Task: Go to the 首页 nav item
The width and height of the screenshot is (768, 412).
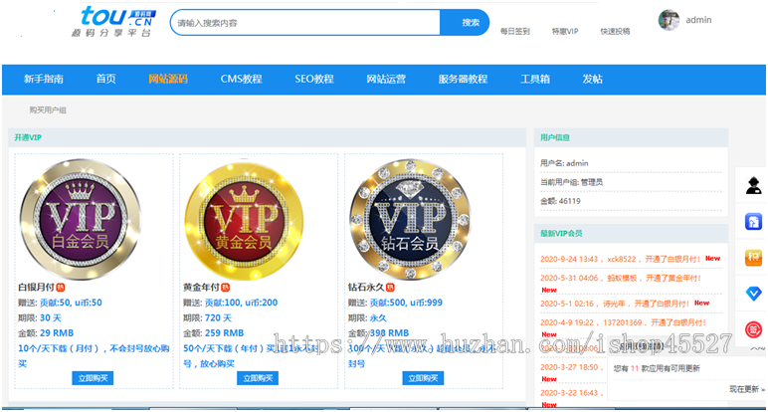Action: pos(105,79)
